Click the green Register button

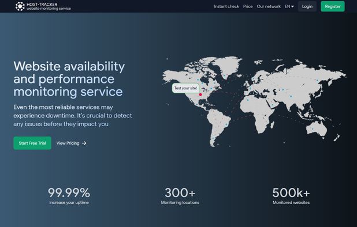point(333,6)
